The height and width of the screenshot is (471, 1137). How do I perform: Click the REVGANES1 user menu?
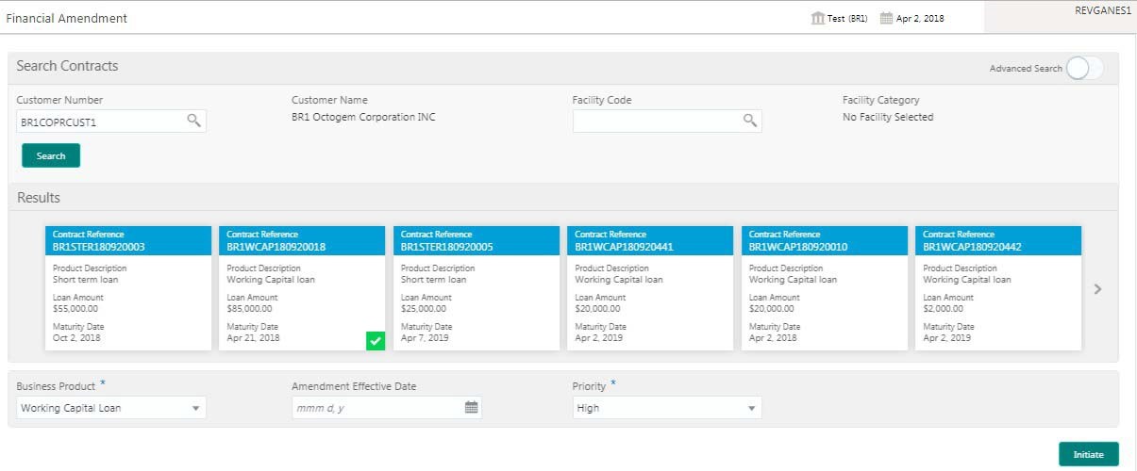(1103, 10)
